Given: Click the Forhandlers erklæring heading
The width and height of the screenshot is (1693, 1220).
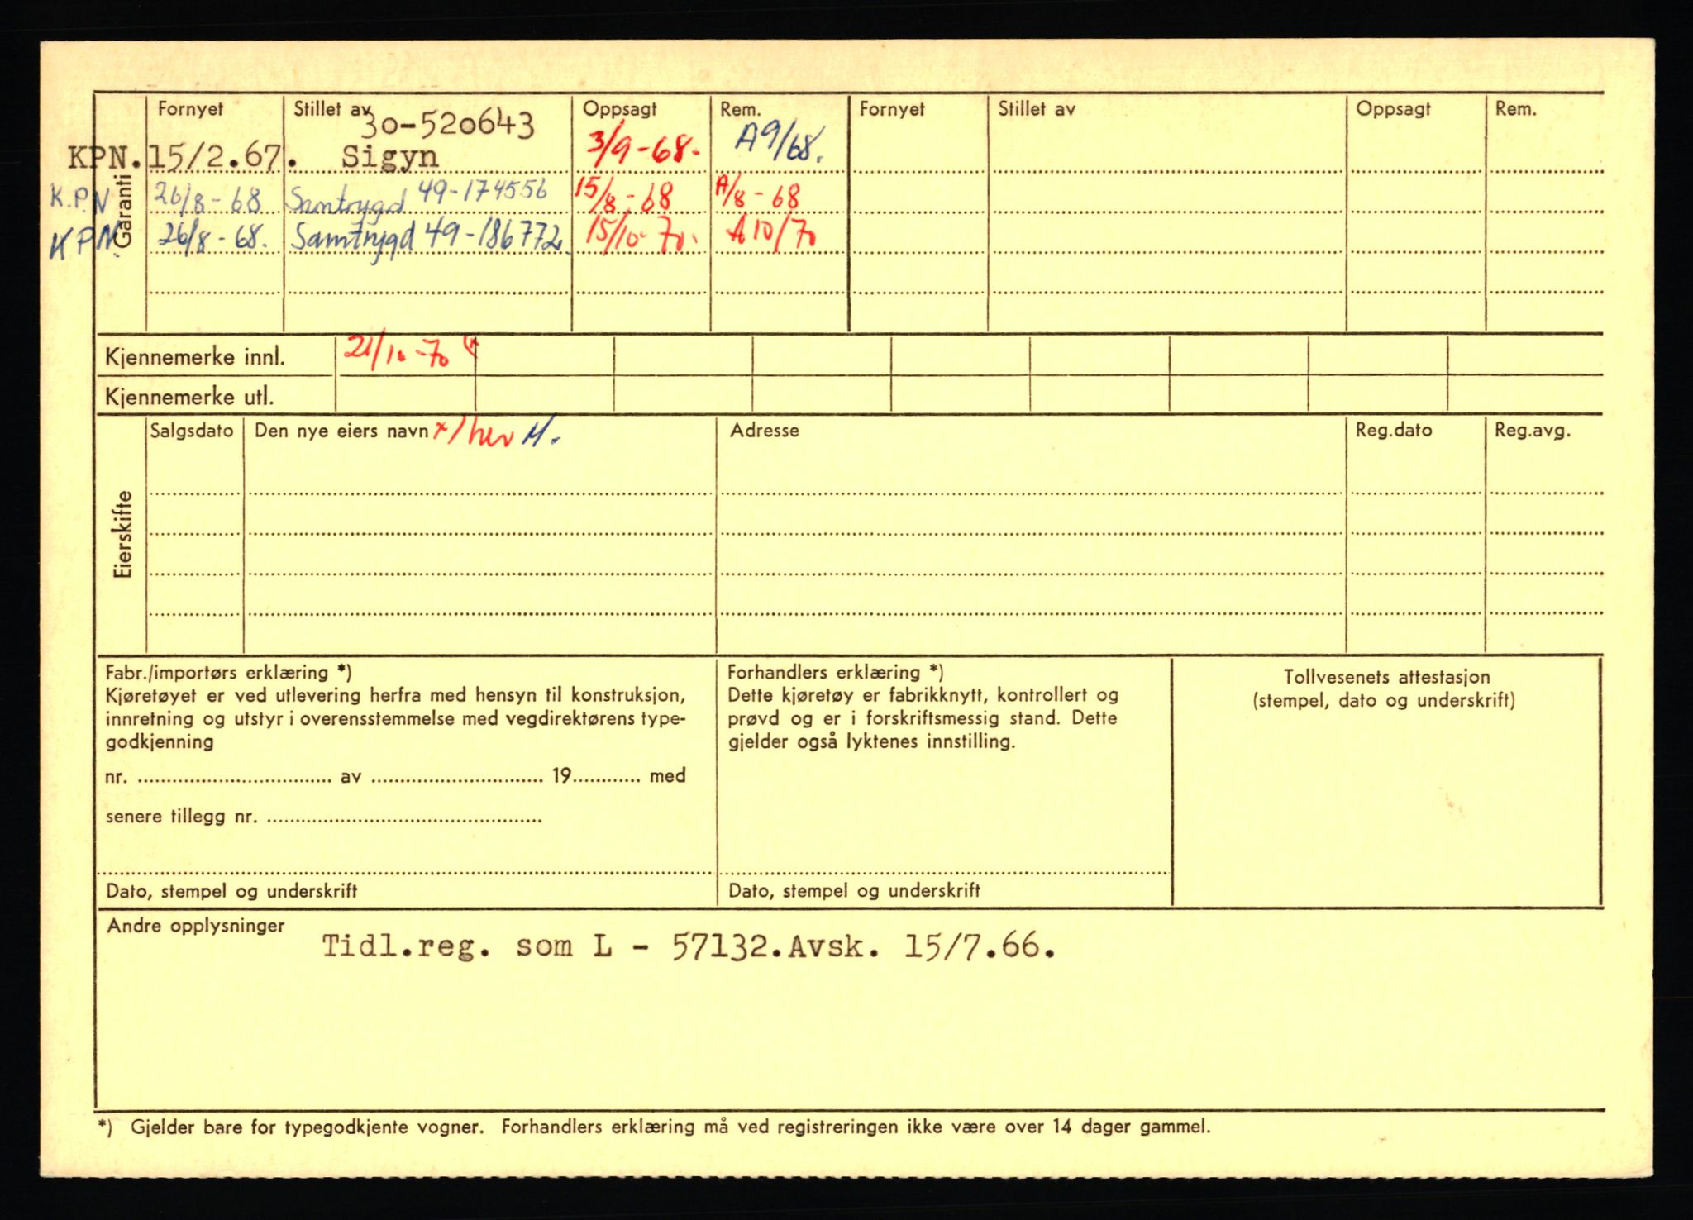Looking at the screenshot, I should pos(836,673).
